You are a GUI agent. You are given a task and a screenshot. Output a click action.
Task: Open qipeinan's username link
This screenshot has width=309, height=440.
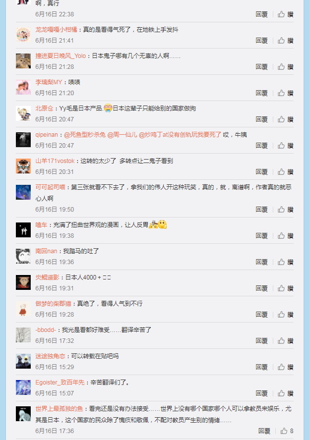[47, 135]
